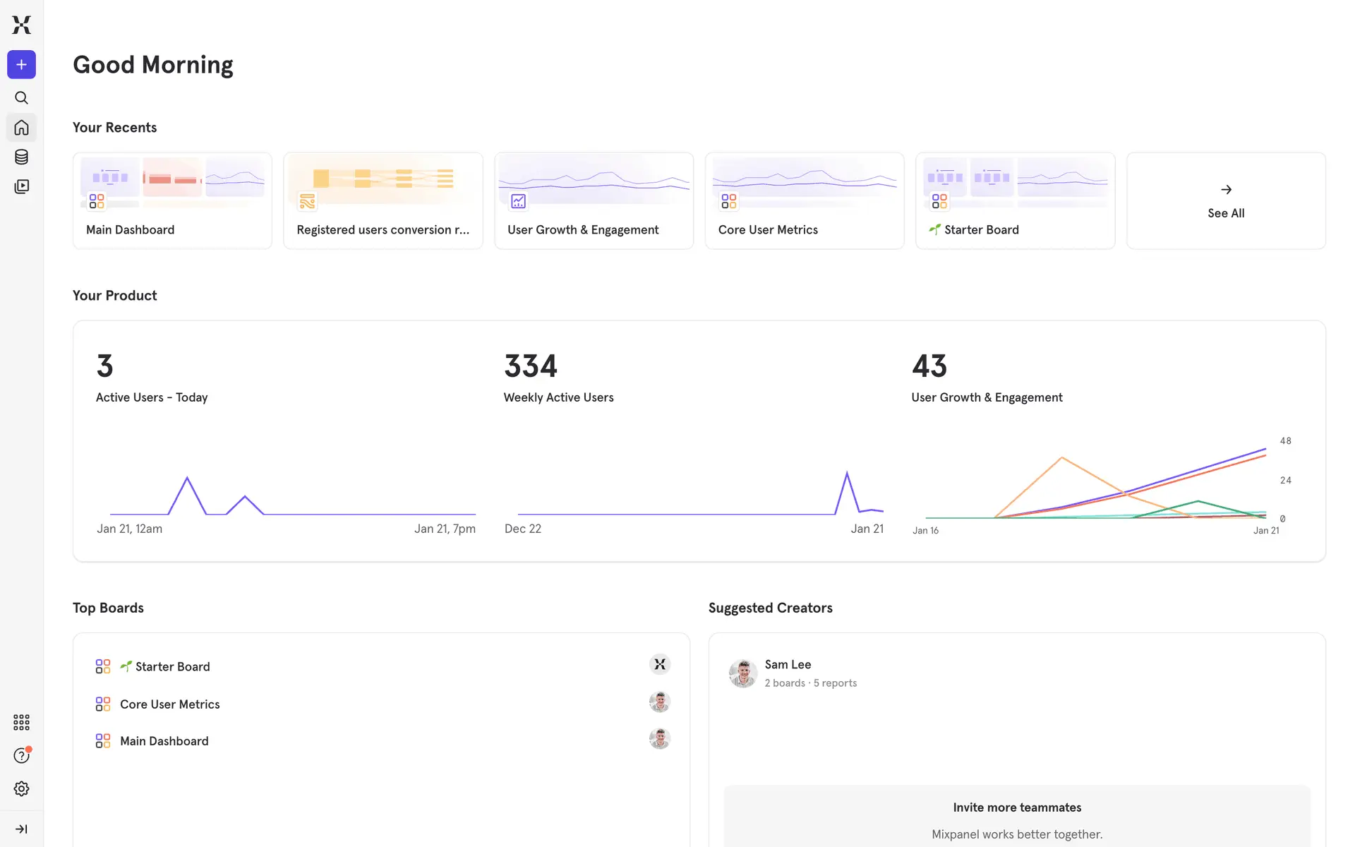1355x847 pixels.
Task: Open the settings gear in sidebar
Action: click(21, 789)
